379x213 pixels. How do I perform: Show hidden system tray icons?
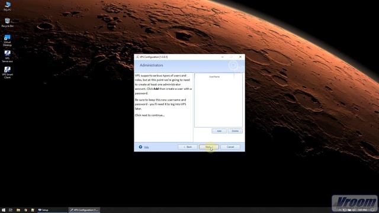point(340,210)
